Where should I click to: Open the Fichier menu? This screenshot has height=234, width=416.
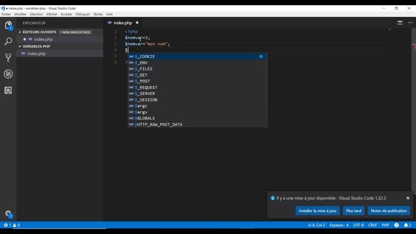[x=6, y=14]
